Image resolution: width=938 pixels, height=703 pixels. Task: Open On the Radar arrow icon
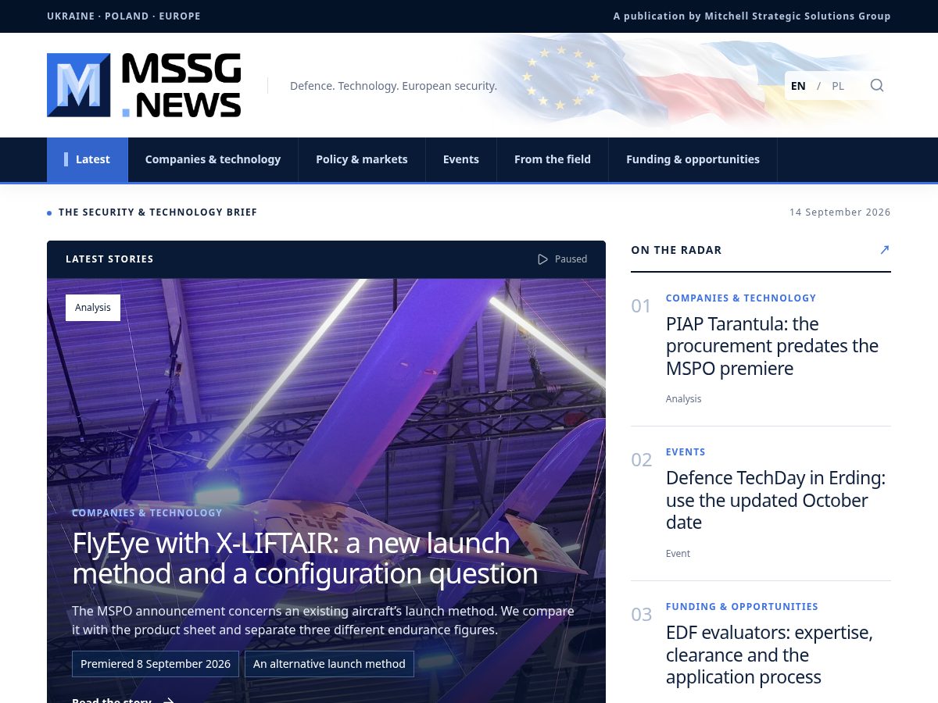click(884, 250)
